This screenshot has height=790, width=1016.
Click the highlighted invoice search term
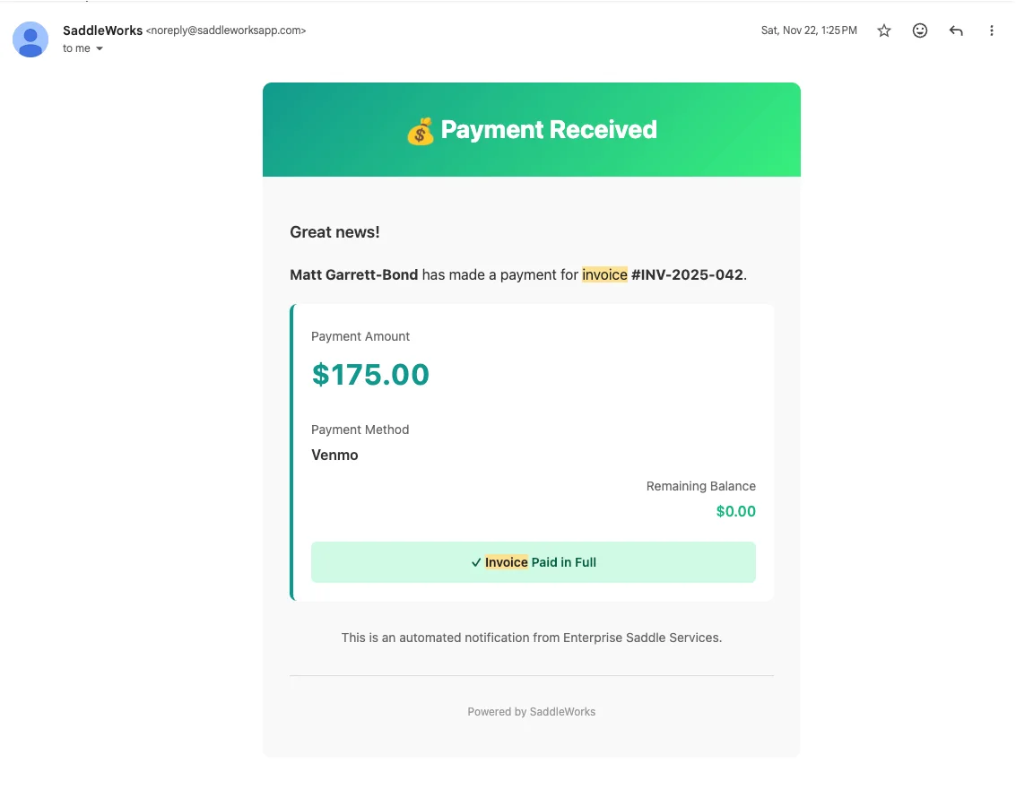point(605,274)
